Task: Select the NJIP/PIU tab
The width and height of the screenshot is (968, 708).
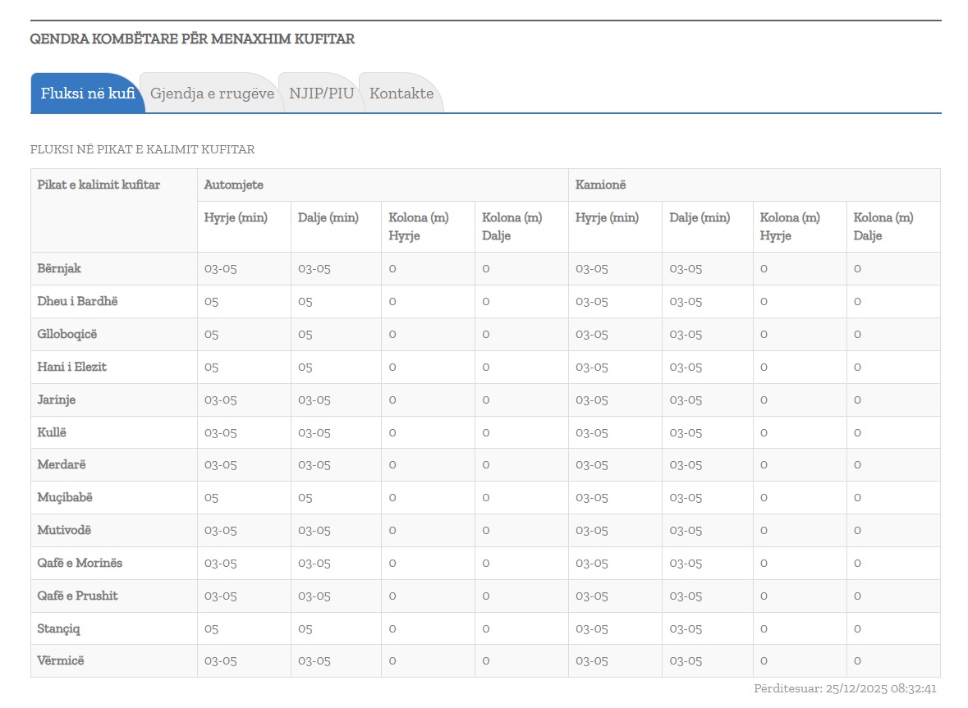Action: point(321,94)
